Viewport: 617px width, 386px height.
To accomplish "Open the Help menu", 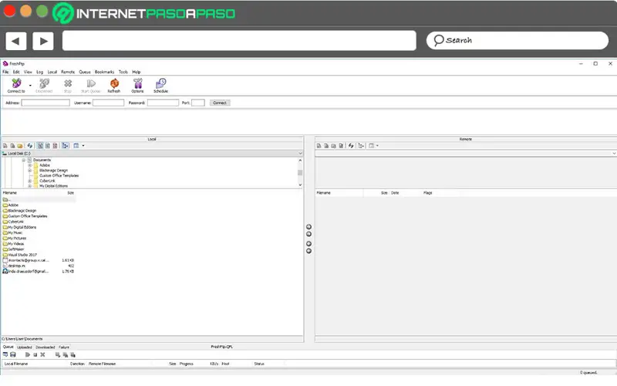I will click(137, 72).
